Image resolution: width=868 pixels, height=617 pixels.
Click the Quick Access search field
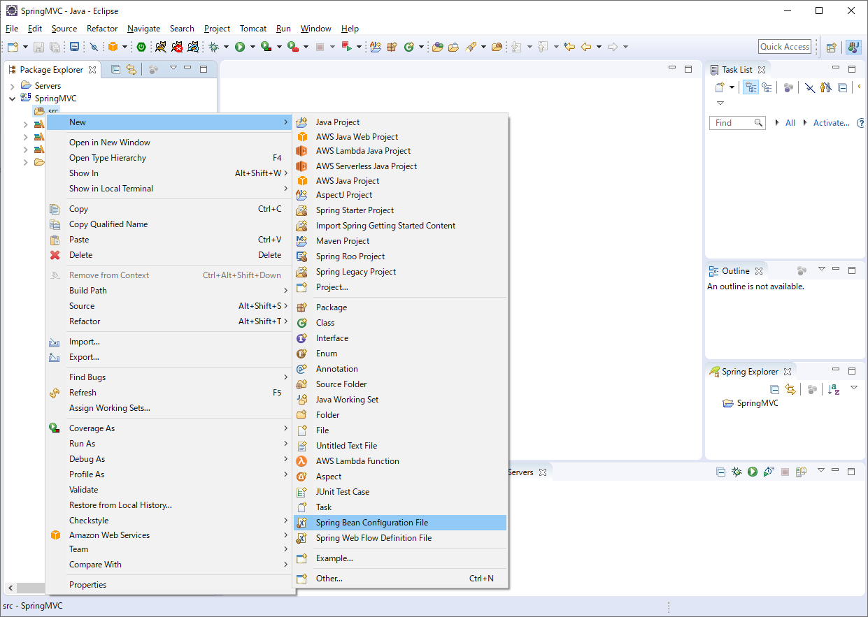pos(785,47)
